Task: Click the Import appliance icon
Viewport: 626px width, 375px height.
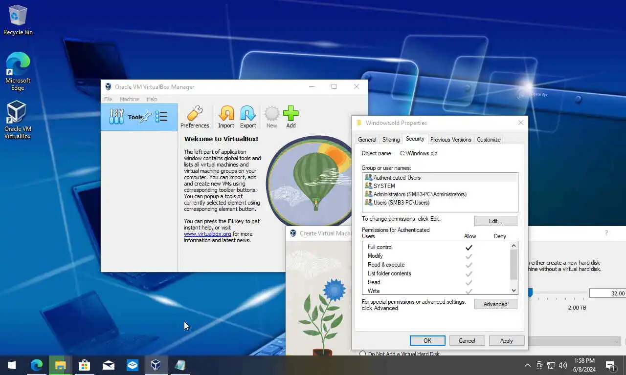Action: click(226, 117)
